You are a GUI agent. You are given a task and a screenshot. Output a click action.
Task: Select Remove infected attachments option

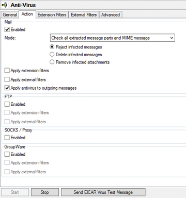point(52,62)
